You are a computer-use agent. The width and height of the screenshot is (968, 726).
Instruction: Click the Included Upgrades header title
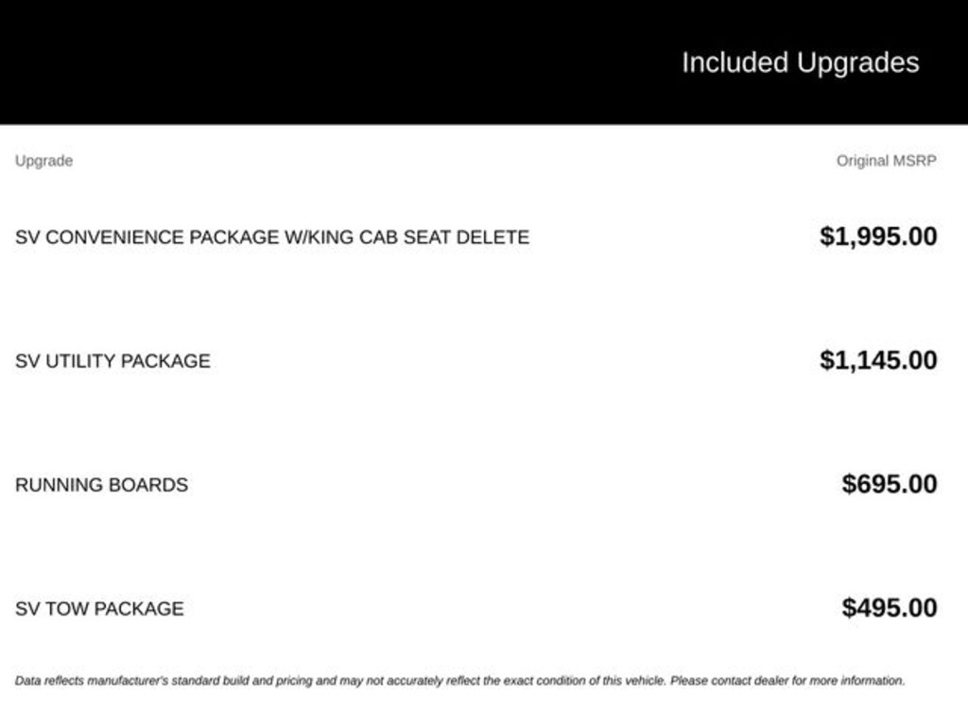pyautogui.click(x=800, y=63)
